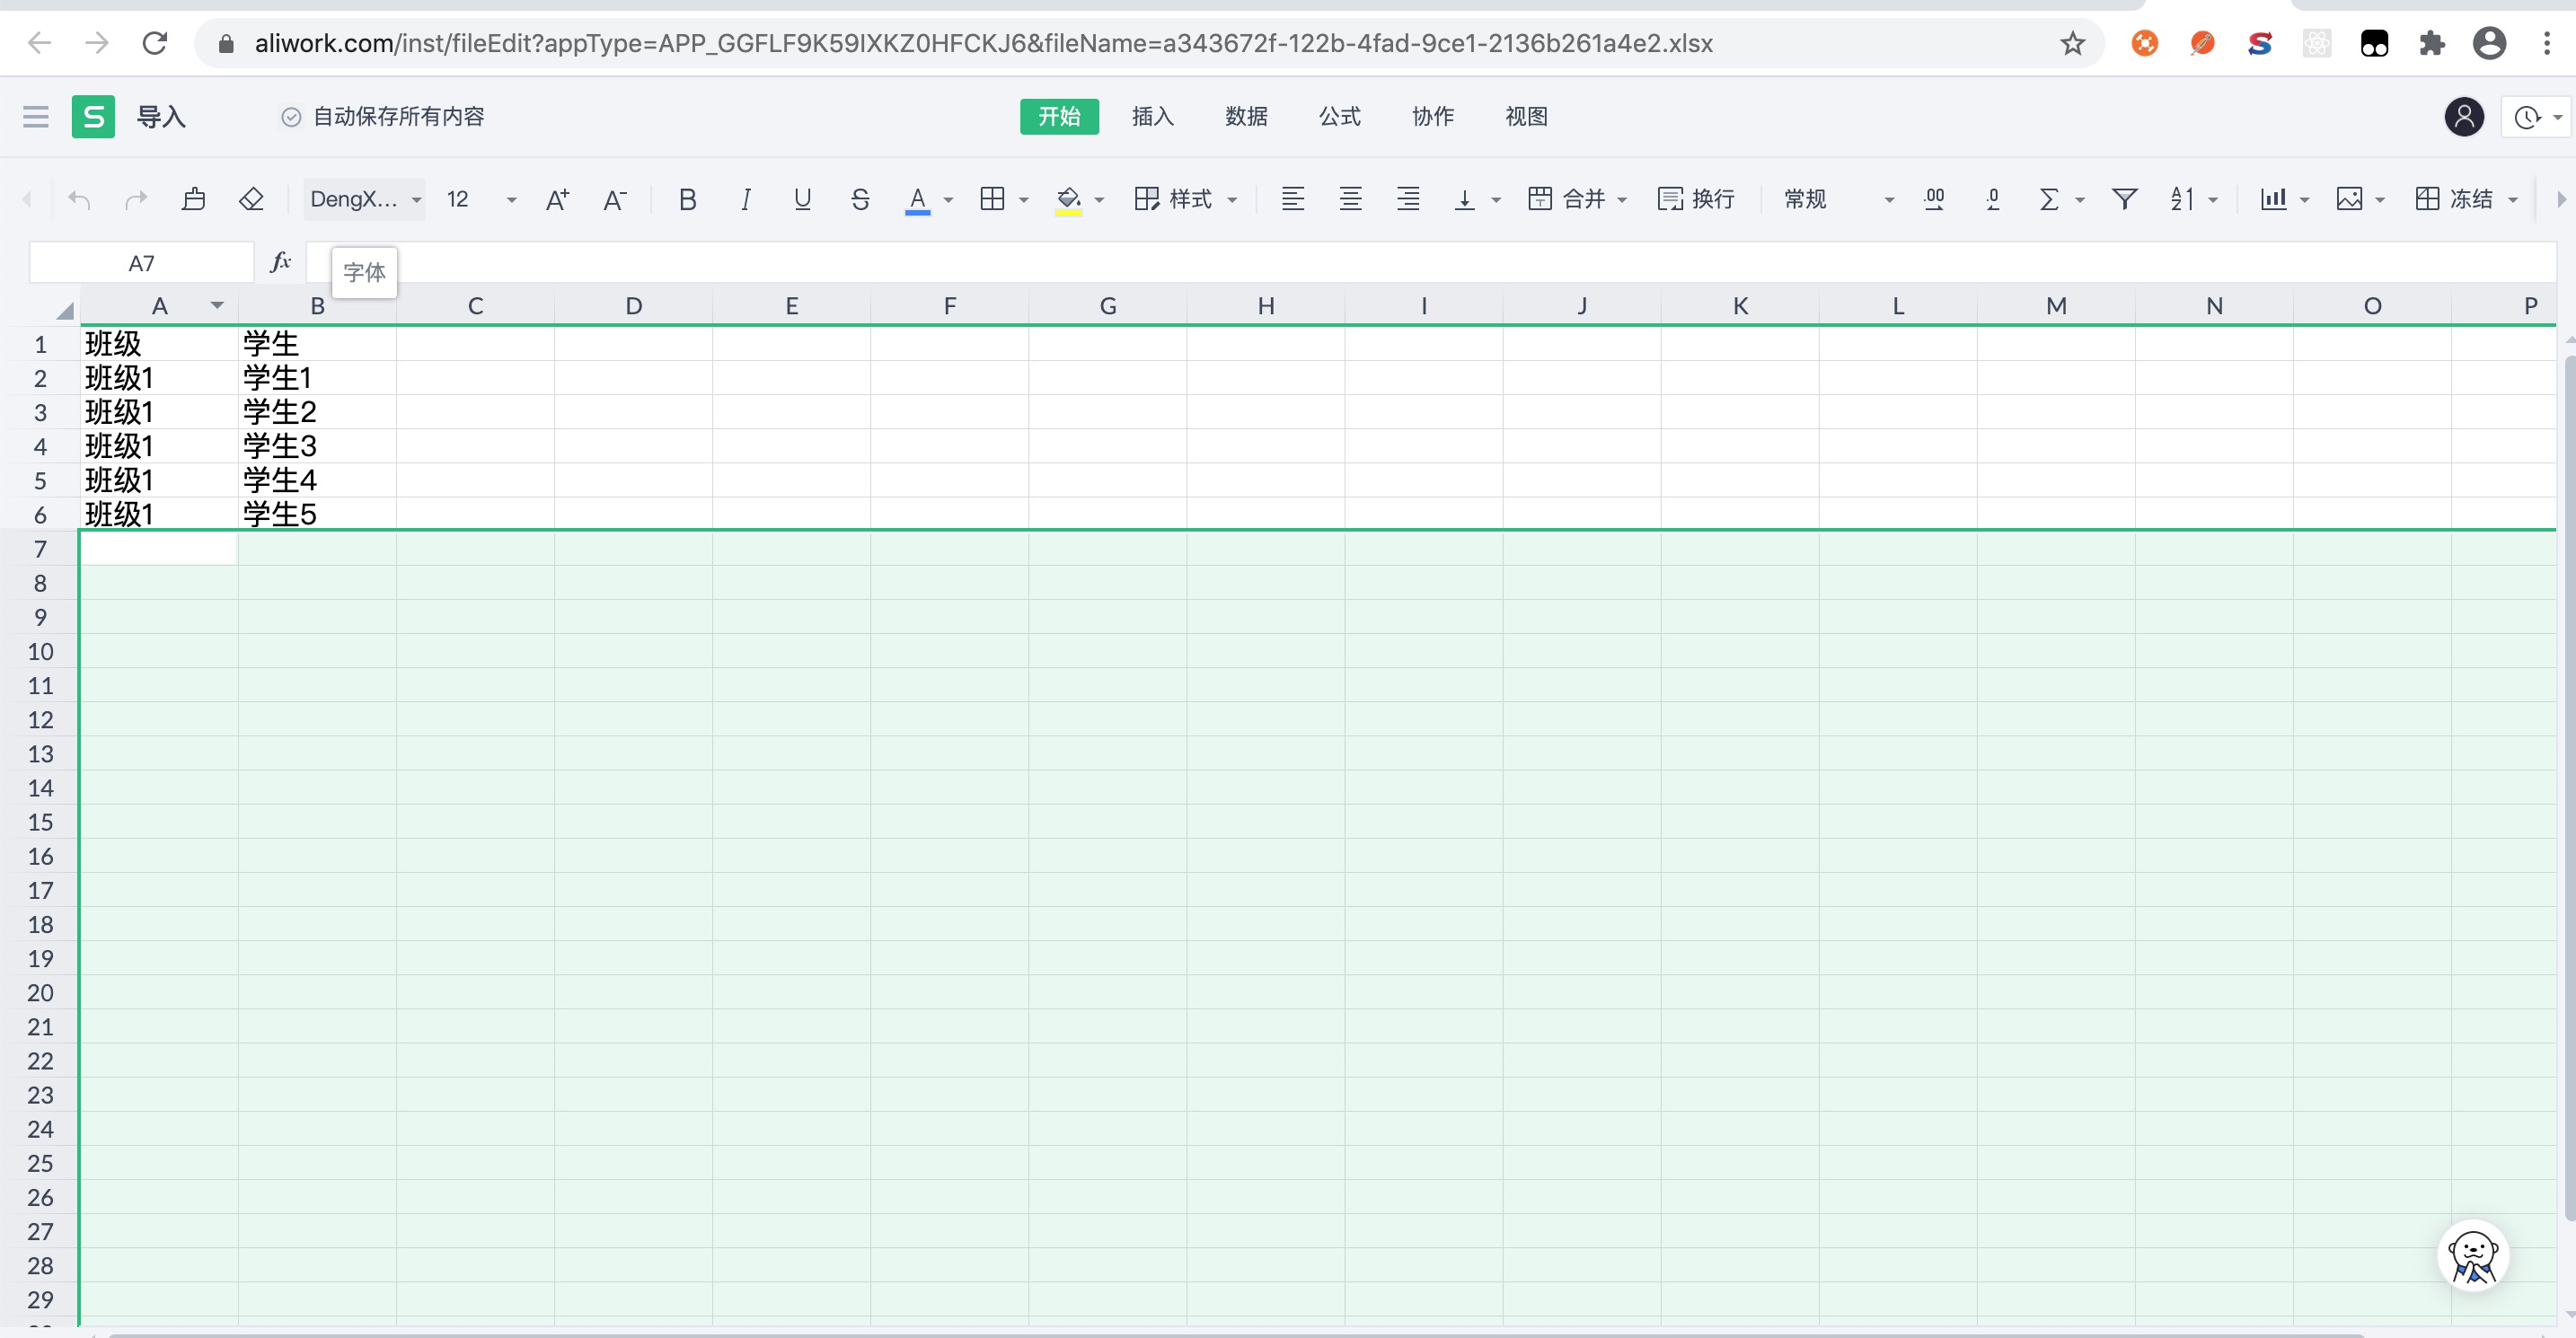The width and height of the screenshot is (2576, 1338).
Task: Click the filter funnel icon
Action: click(x=2124, y=199)
